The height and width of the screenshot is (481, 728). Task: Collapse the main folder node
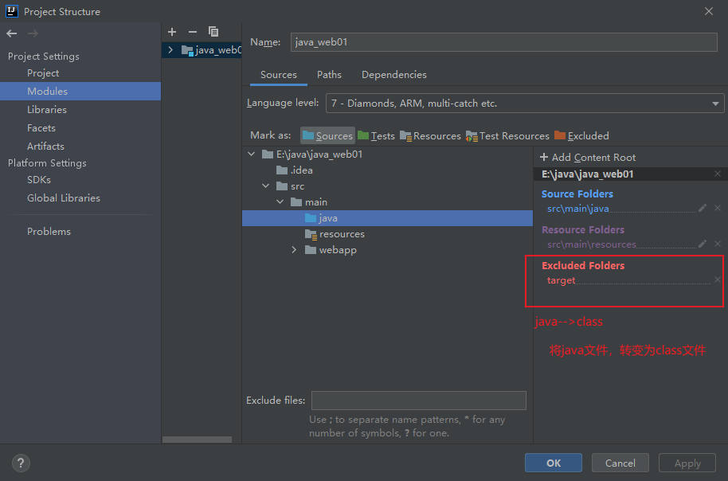click(280, 201)
